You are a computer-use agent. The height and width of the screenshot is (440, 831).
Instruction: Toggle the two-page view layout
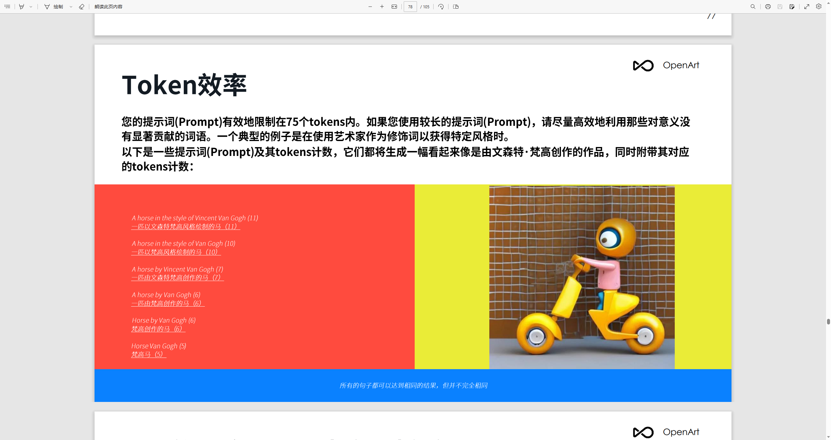456,7
